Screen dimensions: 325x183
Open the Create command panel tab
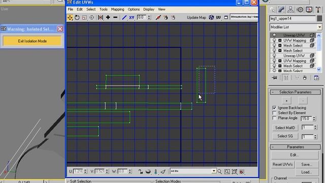pos(273,10)
